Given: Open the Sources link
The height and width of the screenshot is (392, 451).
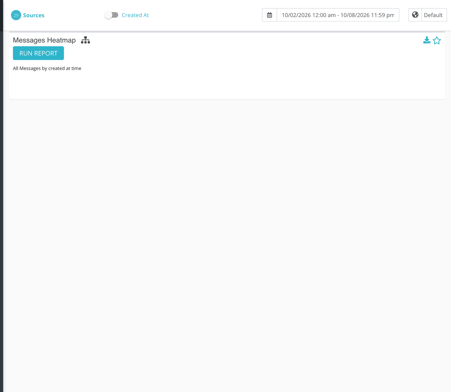Looking at the screenshot, I should (x=34, y=15).
